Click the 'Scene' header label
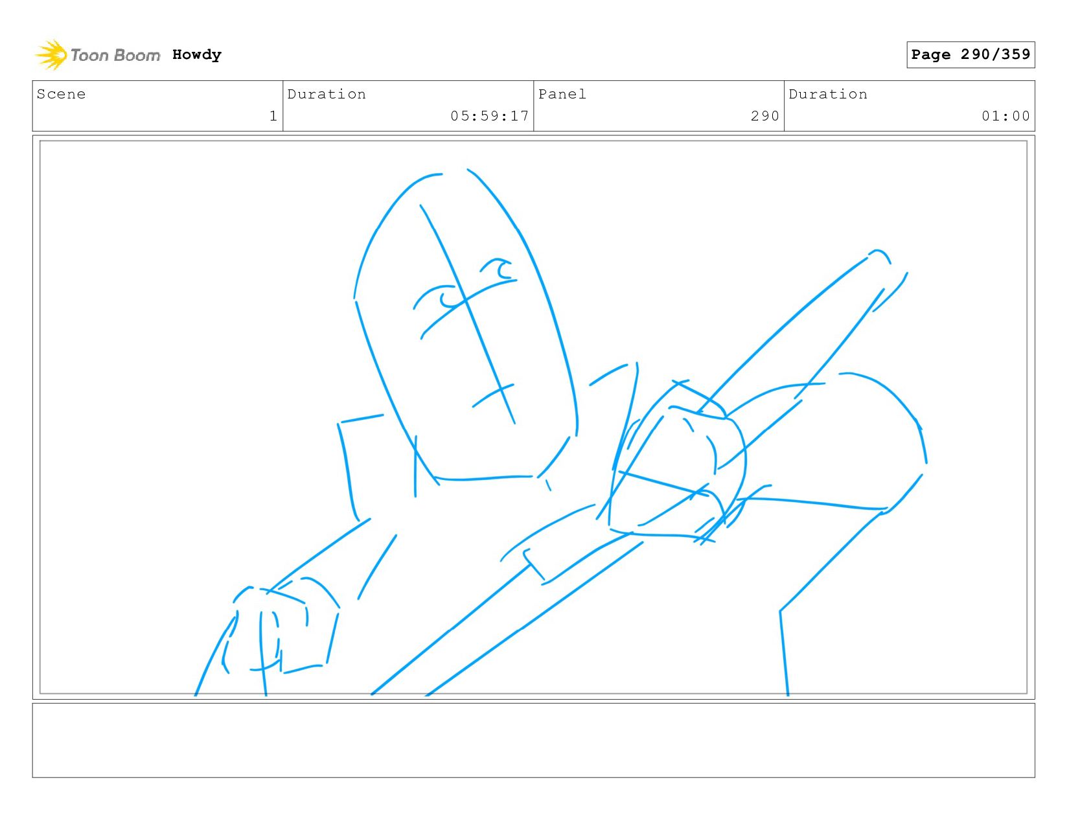The width and height of the screenshot is (1069, 826). (x=61, y=94)
